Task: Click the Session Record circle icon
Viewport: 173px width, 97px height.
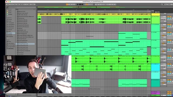Action: coord(92,4)
